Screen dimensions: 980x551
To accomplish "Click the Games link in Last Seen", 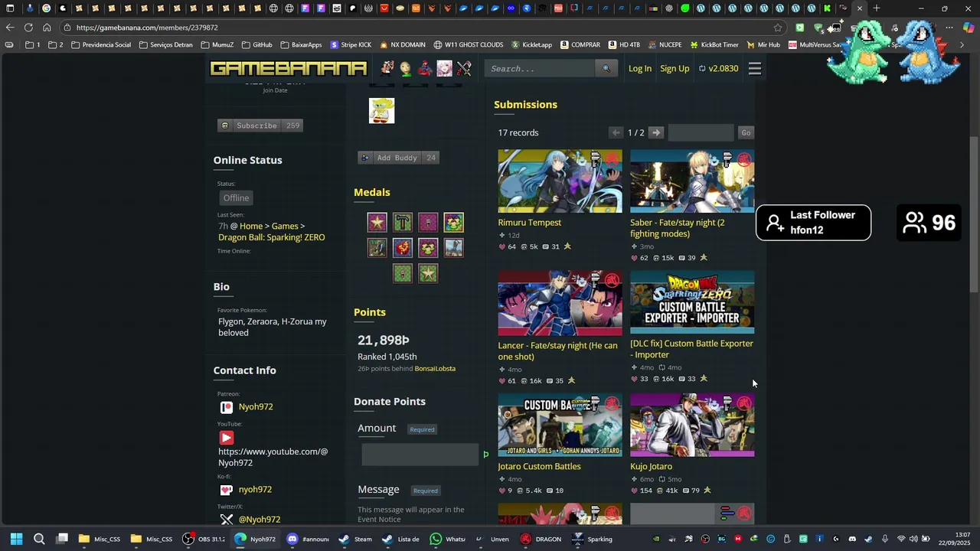I will point(285,227).
